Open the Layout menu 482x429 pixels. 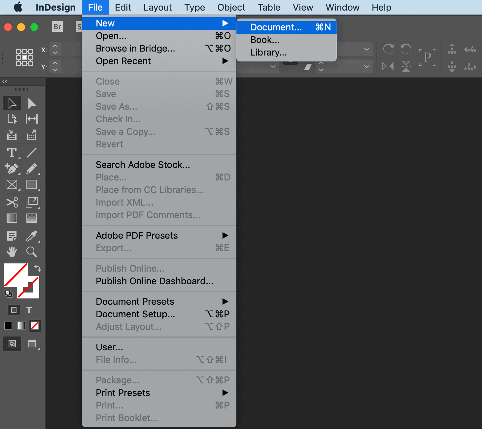point(157,7)
